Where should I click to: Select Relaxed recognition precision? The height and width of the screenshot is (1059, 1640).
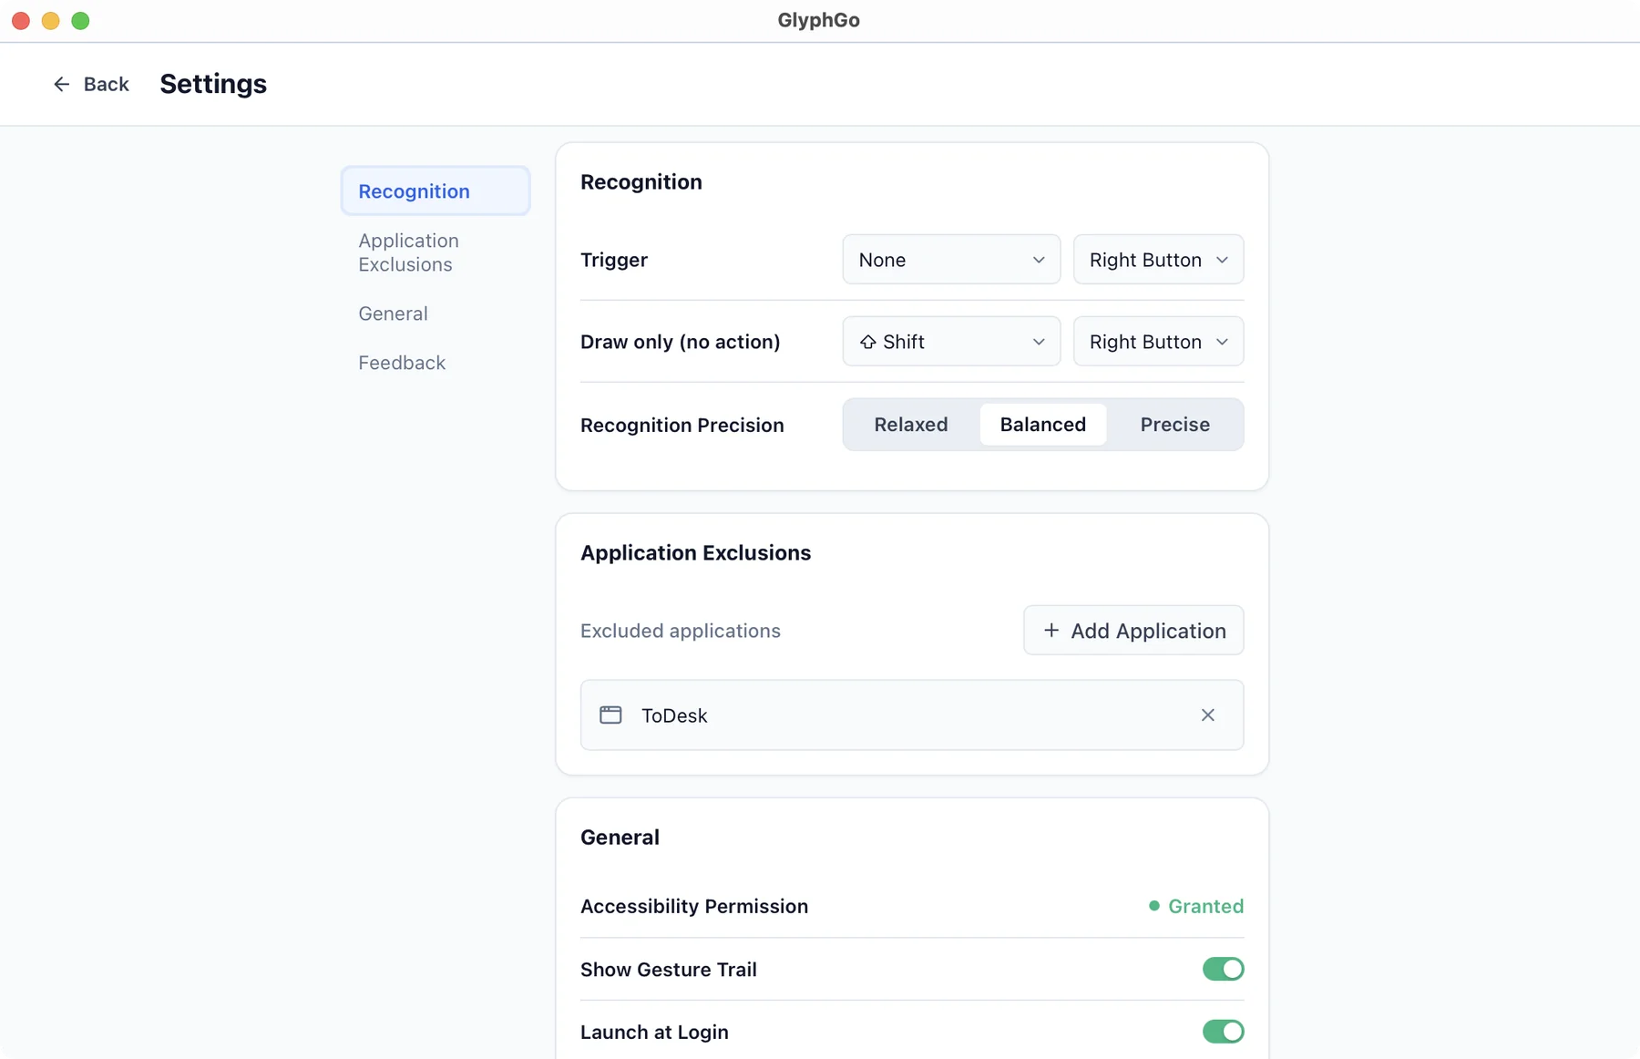click(911, 425)
